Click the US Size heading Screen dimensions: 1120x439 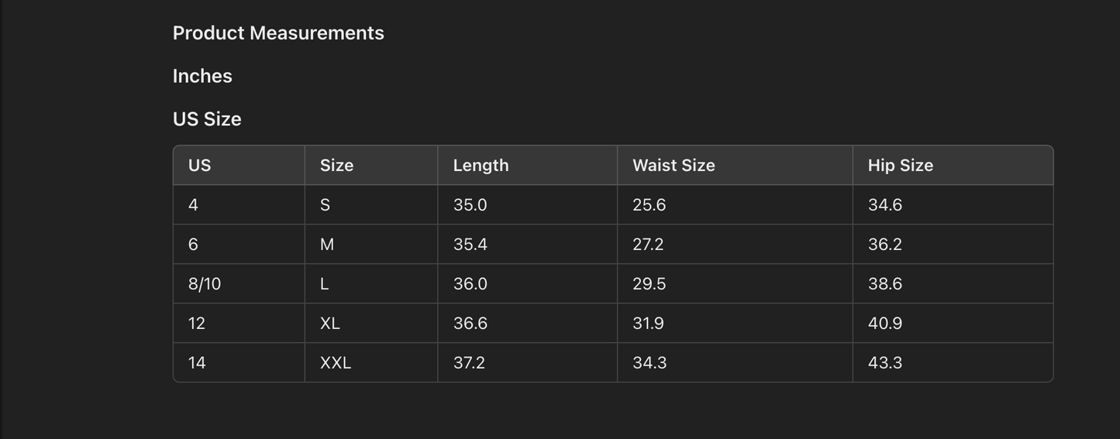pos(207,119)
